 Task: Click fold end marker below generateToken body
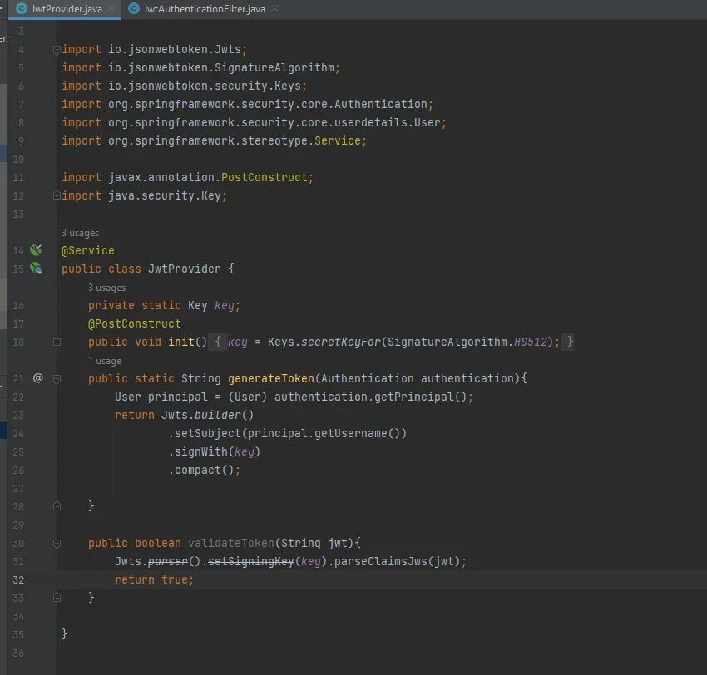click(x=57, y=506)
